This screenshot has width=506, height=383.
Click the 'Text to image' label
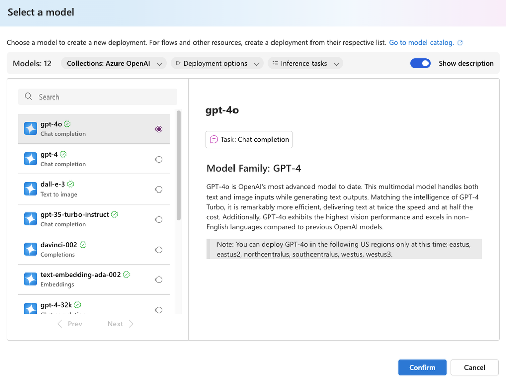click(x=59, y=194)
